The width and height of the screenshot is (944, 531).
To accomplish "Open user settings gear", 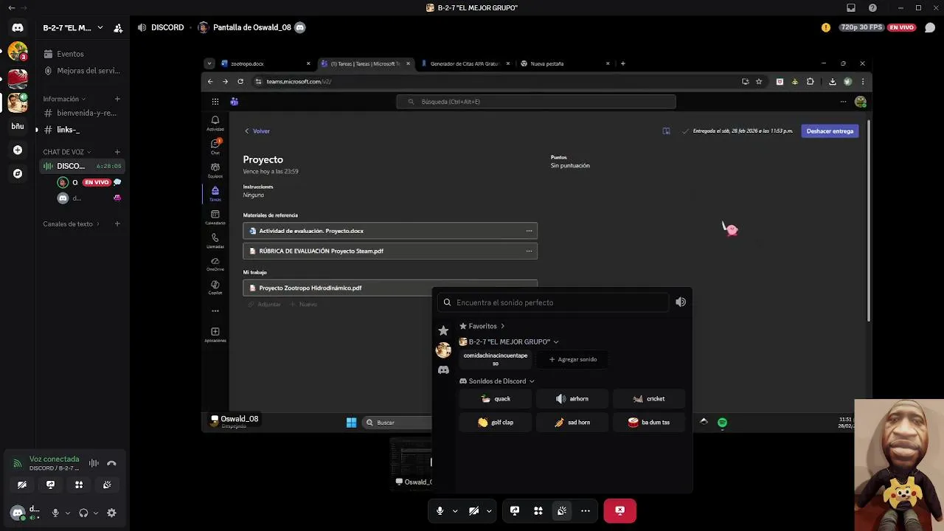I will [x=111, y=513].
